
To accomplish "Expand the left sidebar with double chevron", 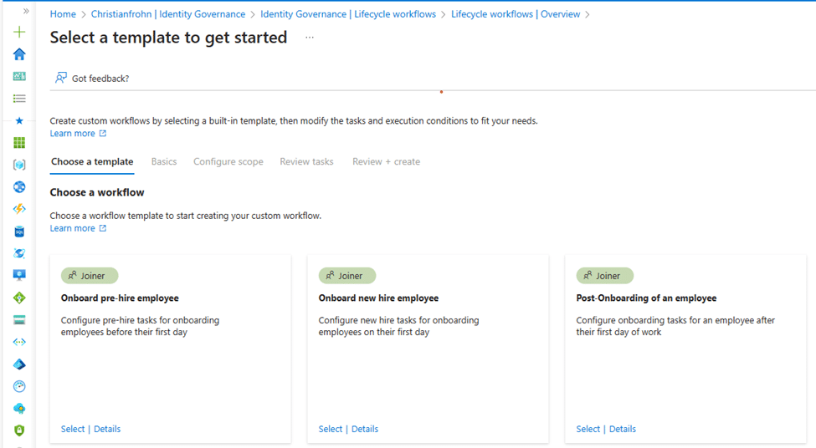I will point(26,11).
